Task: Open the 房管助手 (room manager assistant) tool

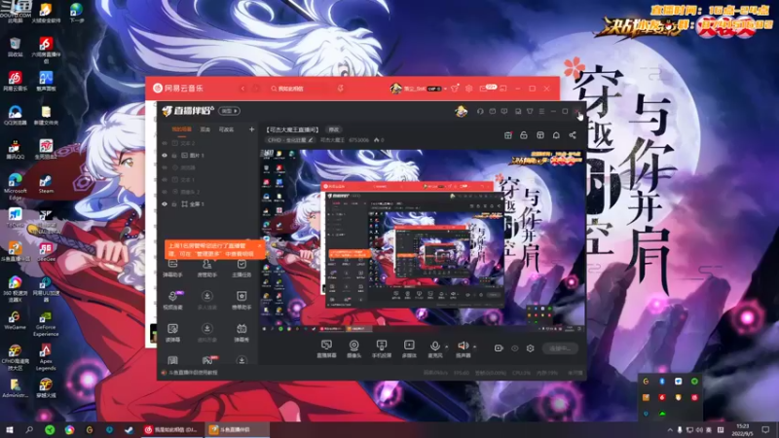Action: click(207, 269)
